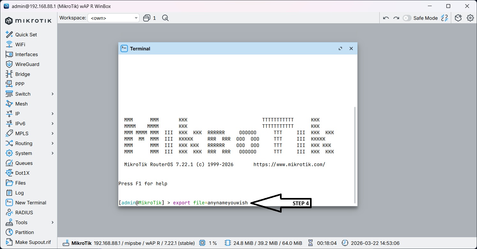Expand the Routing submenu

pyautogui.click(x=53, y=143)
